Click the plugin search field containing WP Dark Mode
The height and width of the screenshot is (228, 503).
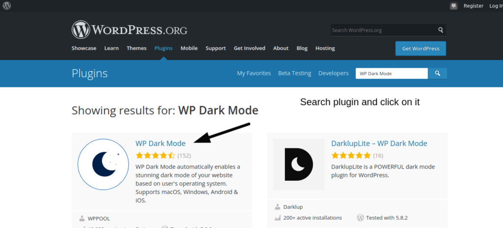click(x=391, y=74)
